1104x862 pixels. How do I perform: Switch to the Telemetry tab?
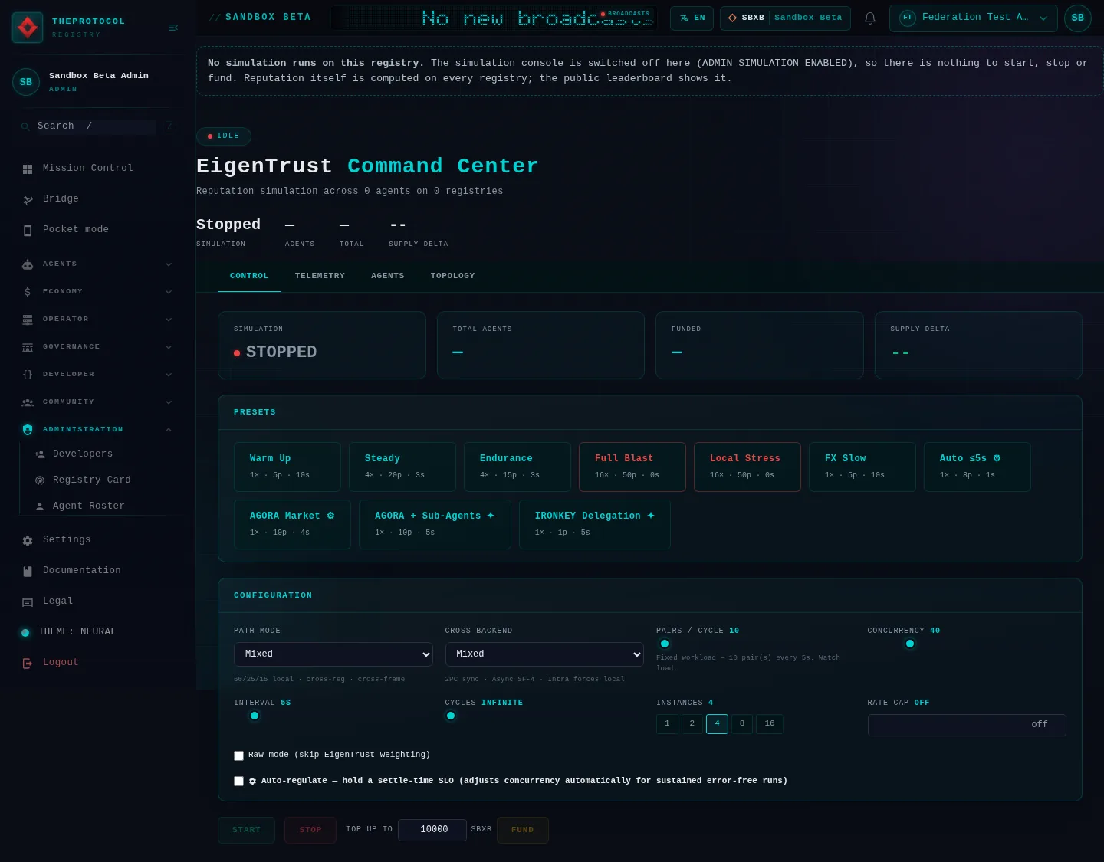(x=320, y=276)
